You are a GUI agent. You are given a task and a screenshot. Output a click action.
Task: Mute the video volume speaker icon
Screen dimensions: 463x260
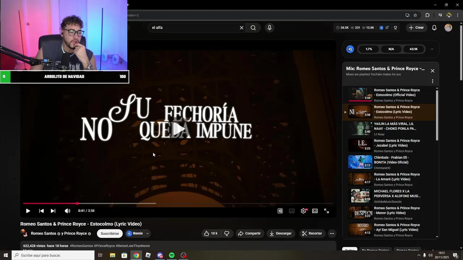pyautogui.click(x=67, y=211)
